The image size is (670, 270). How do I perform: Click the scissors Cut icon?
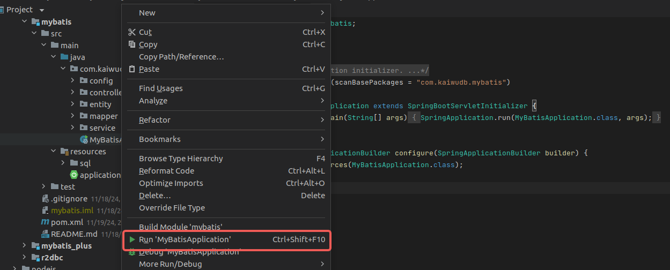[132, 32]
